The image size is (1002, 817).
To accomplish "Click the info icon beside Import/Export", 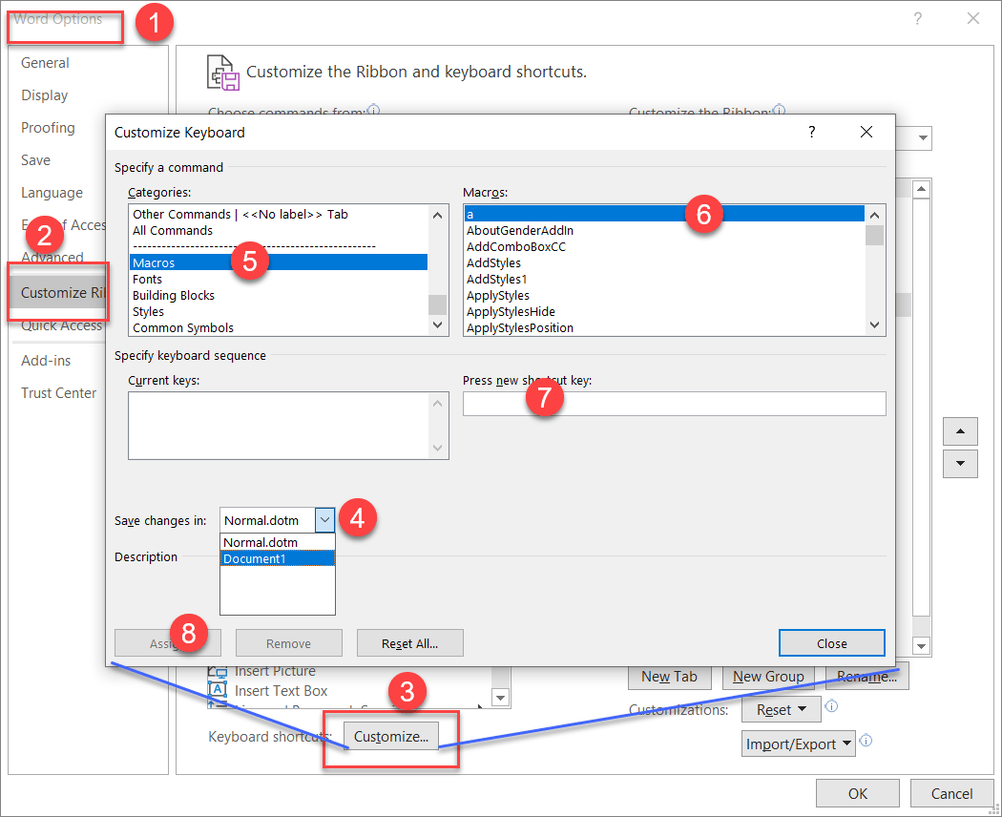I will 866,742.
